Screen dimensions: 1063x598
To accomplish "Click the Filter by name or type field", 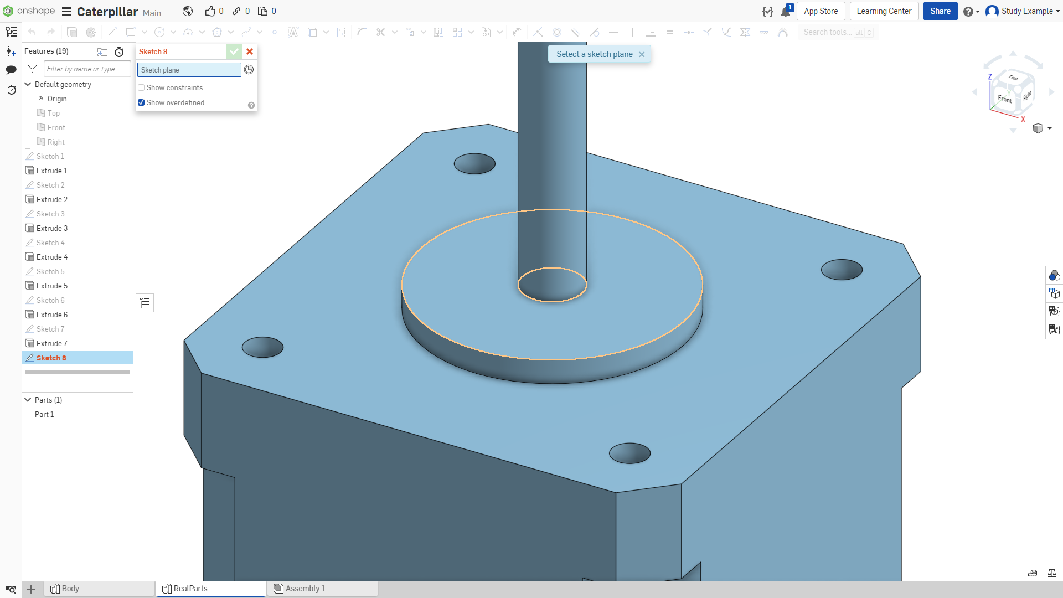I will (x=87, y=69).
